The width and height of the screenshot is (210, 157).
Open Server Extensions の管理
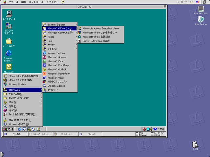pyautogui.click(x=101, y=41)
